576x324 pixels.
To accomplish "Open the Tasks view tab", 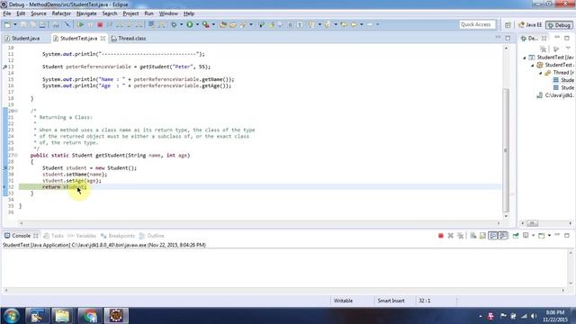I will 54,236.
